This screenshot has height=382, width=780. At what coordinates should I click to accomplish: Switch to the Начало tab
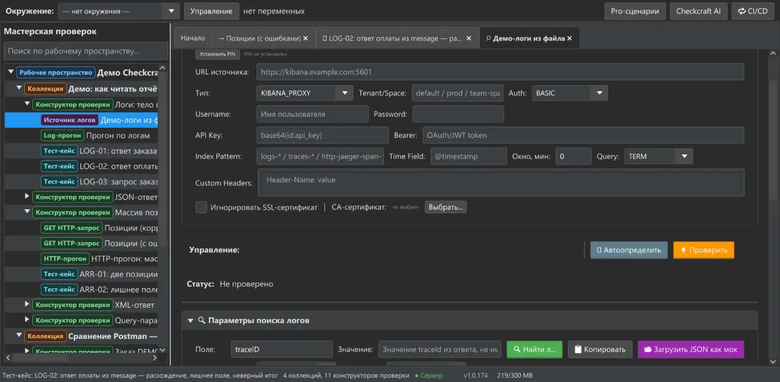193,38
